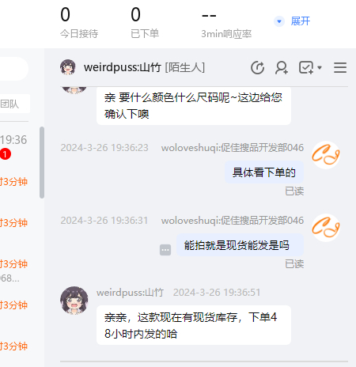The height and width of the screenshot is (367, 356).
Task: Click the 今日接待 statistic
Action: 79,23
